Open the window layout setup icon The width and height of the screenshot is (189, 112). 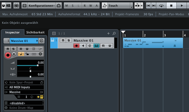tap(8, 5)
